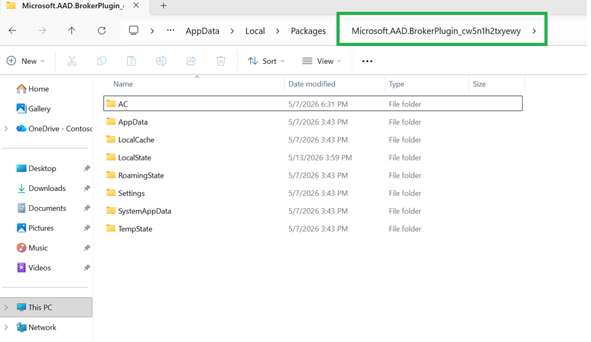Click Packages in the breadcrumb path
This screenshot has height=342, width=591.
[x=309, y=31]
